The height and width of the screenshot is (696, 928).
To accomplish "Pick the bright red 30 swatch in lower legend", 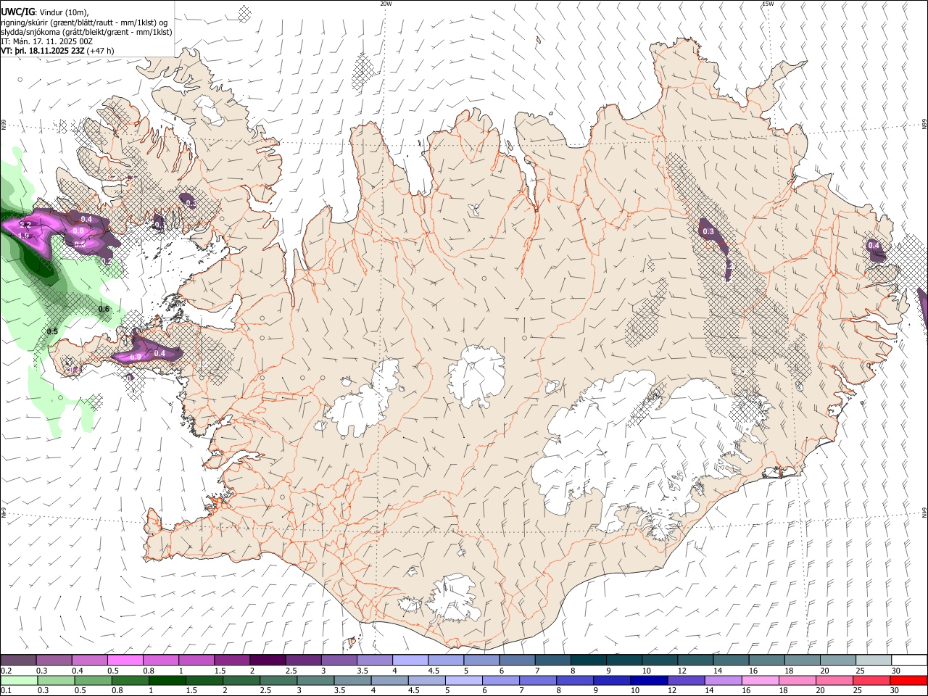I will (909, 680).
